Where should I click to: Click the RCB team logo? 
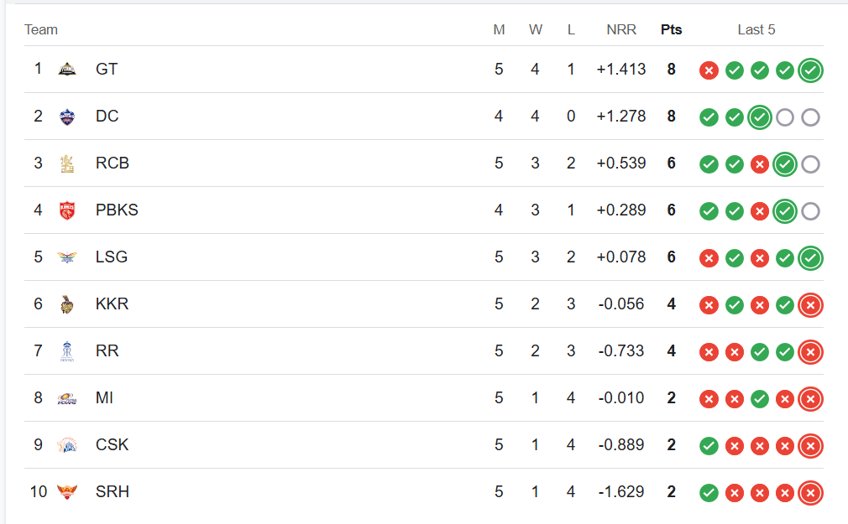(x=67, y=163)
